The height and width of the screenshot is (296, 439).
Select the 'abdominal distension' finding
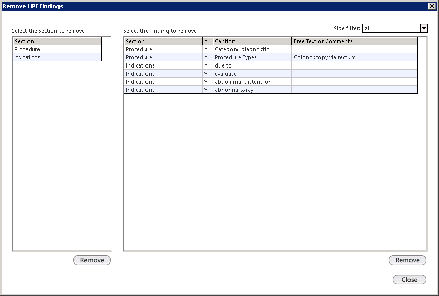pos(252,82)
